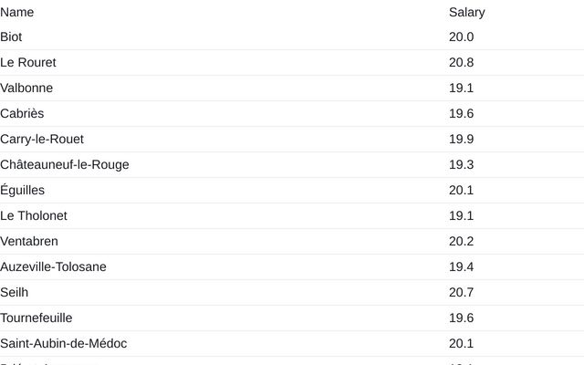Screen dimensions: 584x365
Task: Click the Seilh name cell
Action: [15, 292]
